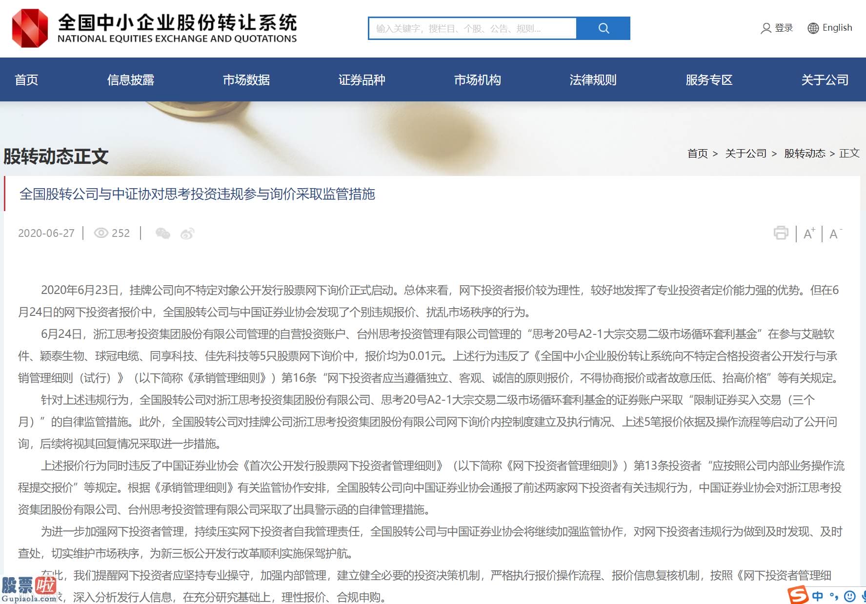Click the publish date 2020-06-27

point(46,233)
